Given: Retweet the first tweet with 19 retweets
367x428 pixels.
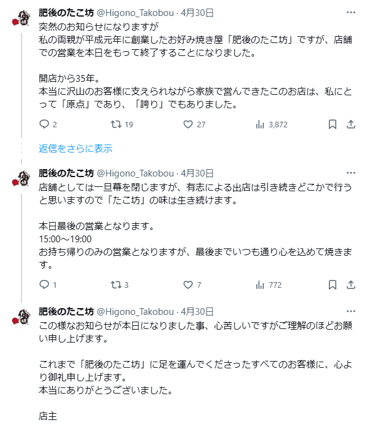Looking at the screenshot, I should 122,124.
